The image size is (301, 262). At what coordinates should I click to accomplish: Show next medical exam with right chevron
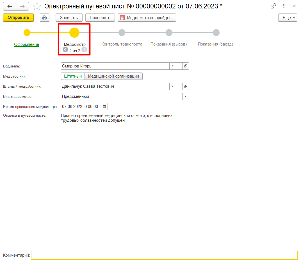pos(84,49)
